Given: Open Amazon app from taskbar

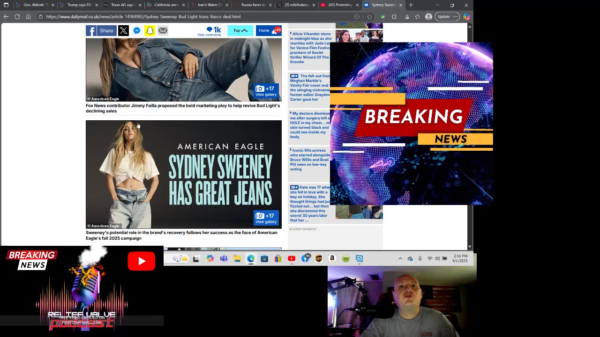Looking at the screenshot, I should tap(332, 259).
